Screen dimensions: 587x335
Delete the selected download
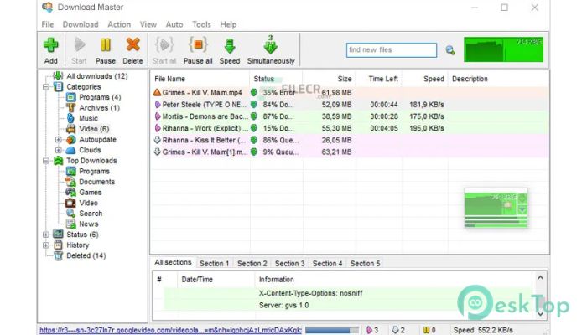[x=132, y=50]
